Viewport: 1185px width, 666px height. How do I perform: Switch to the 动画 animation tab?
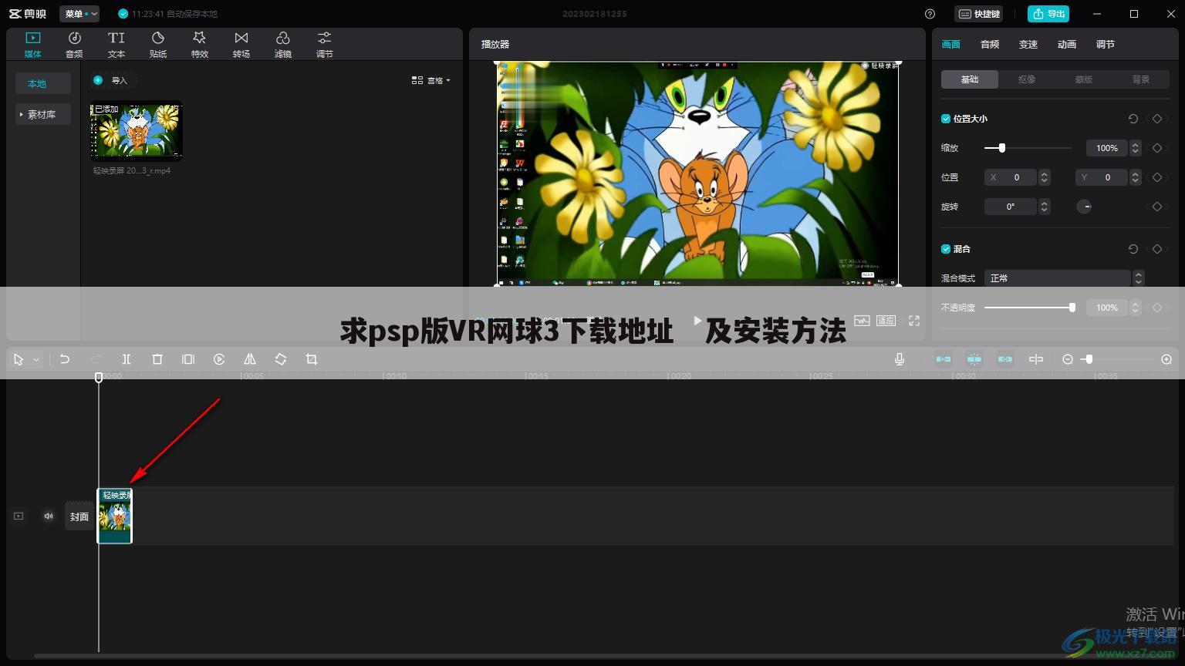pos(1067,45)
